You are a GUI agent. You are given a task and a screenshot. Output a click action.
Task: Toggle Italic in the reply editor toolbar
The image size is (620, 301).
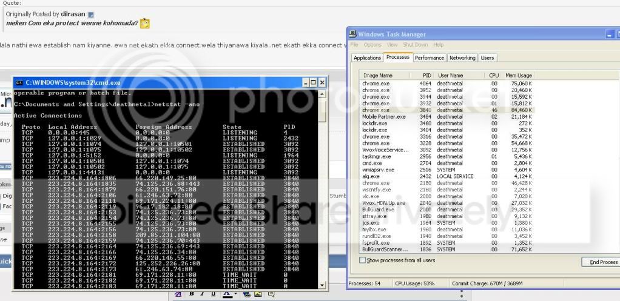(202, 294)
